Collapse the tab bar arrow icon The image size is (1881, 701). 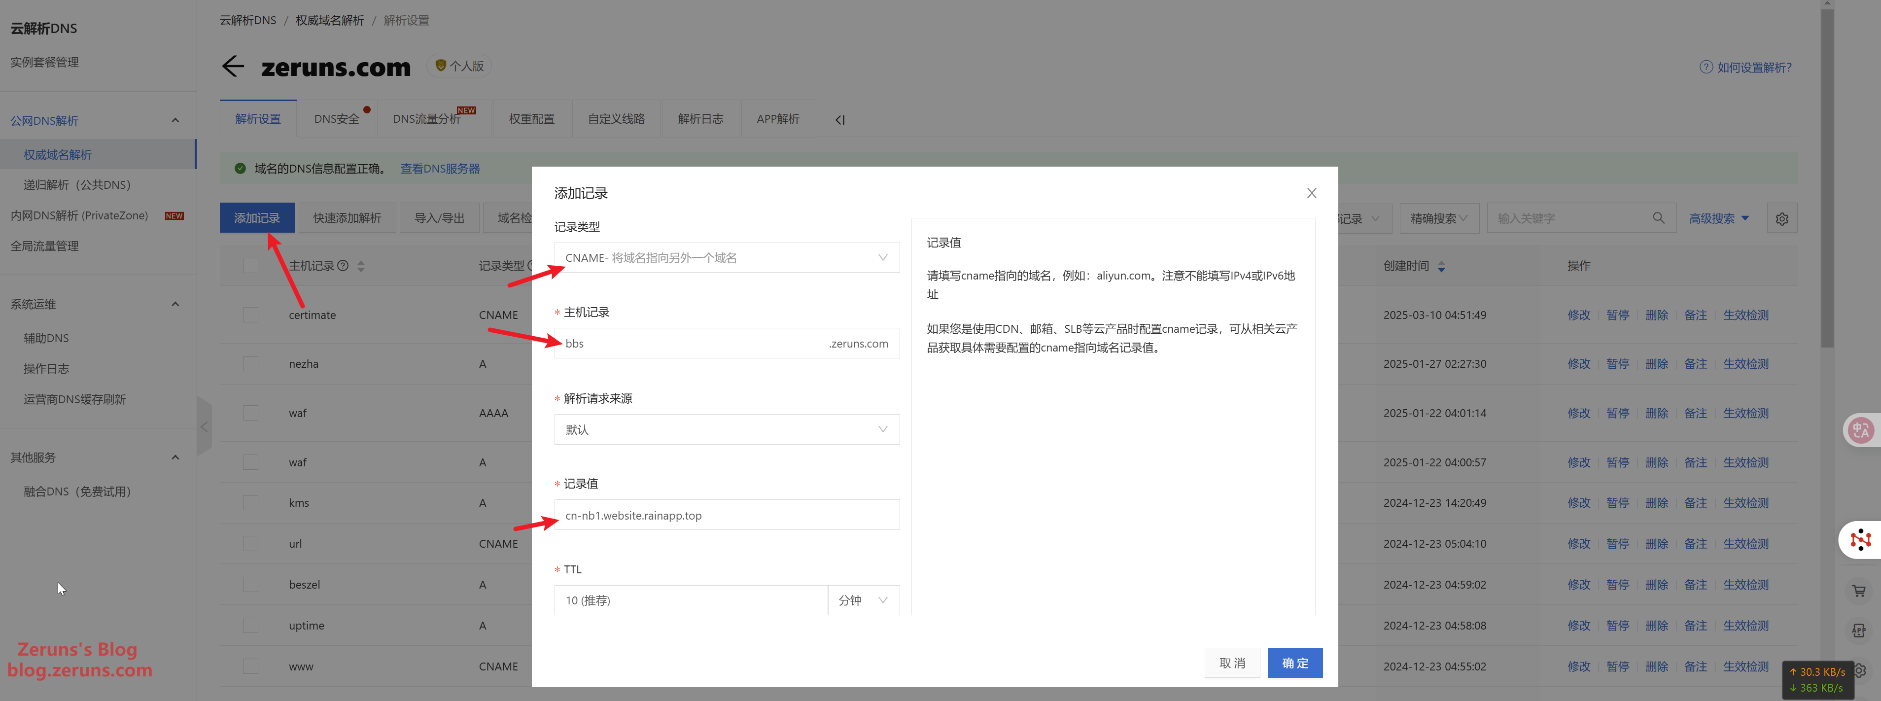[840, 120]
